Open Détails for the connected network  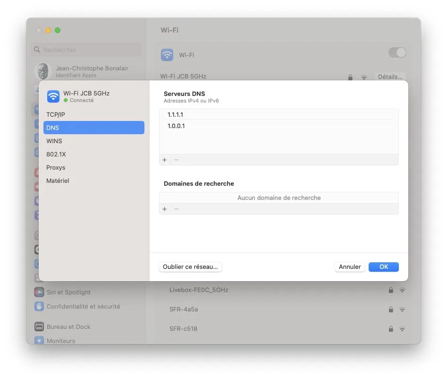coord(390,77)
